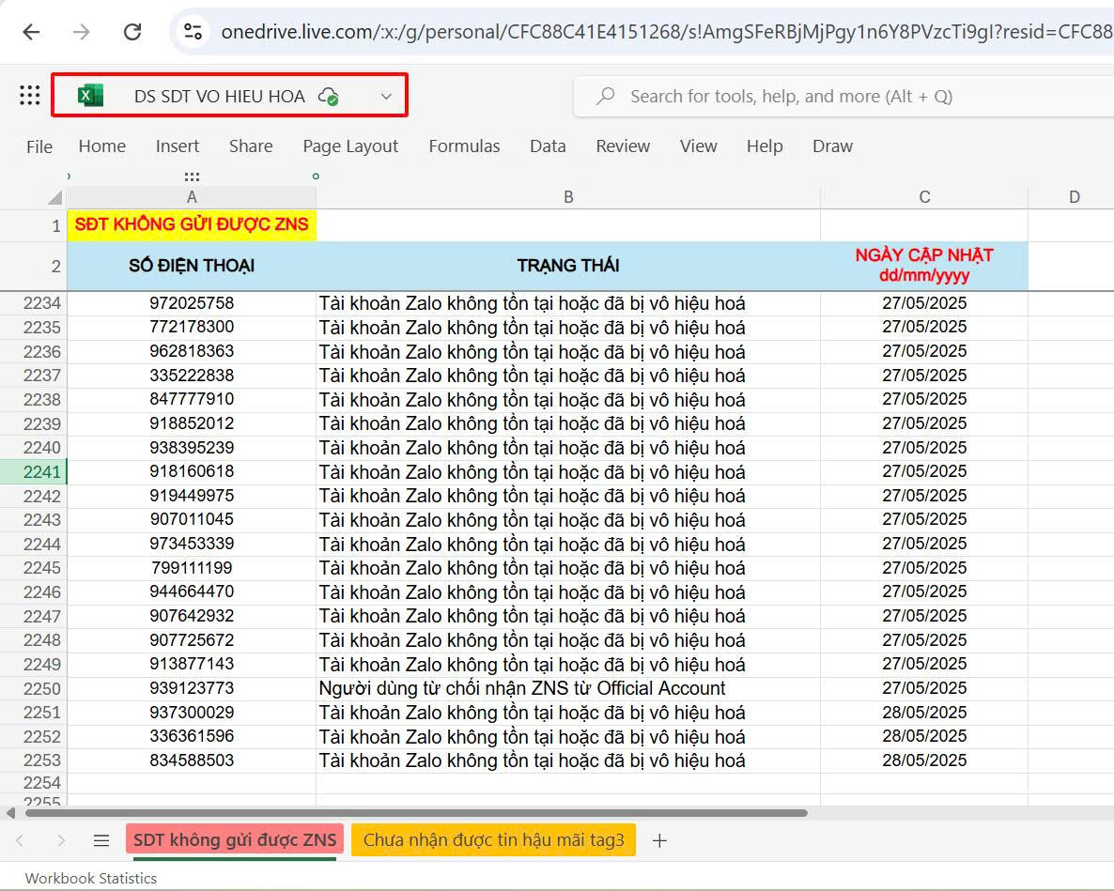This screenshot has width=1114, height=891.
Task: Switch to the Formulas tab
Action: click(x=464, y=146)
